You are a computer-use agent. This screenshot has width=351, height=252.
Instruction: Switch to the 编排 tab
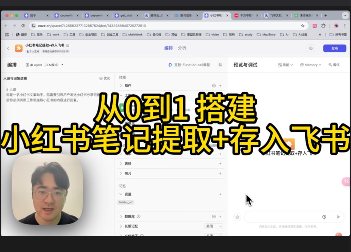(168, 48)
